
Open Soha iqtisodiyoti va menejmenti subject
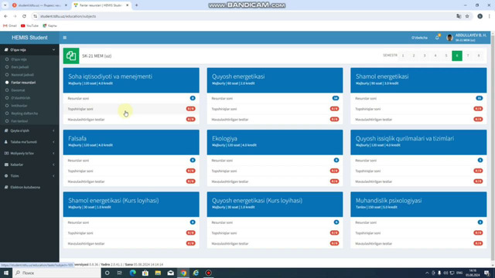click(x=131, y=80)
